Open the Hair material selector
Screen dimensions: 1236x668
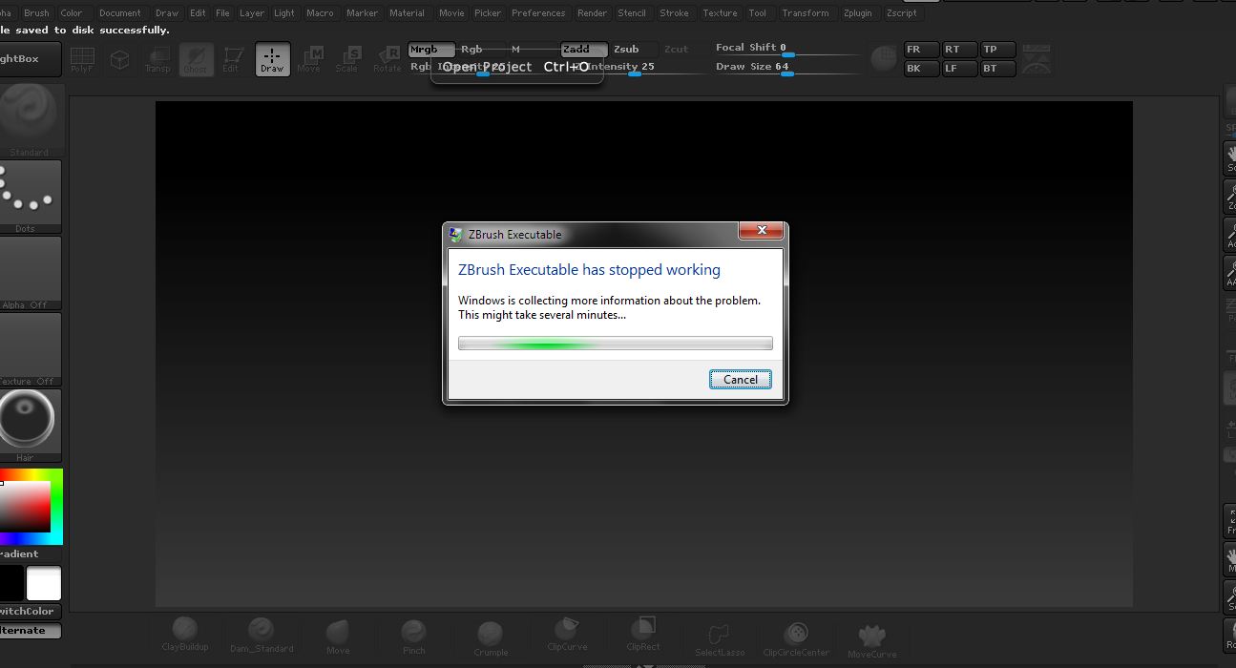30,425
